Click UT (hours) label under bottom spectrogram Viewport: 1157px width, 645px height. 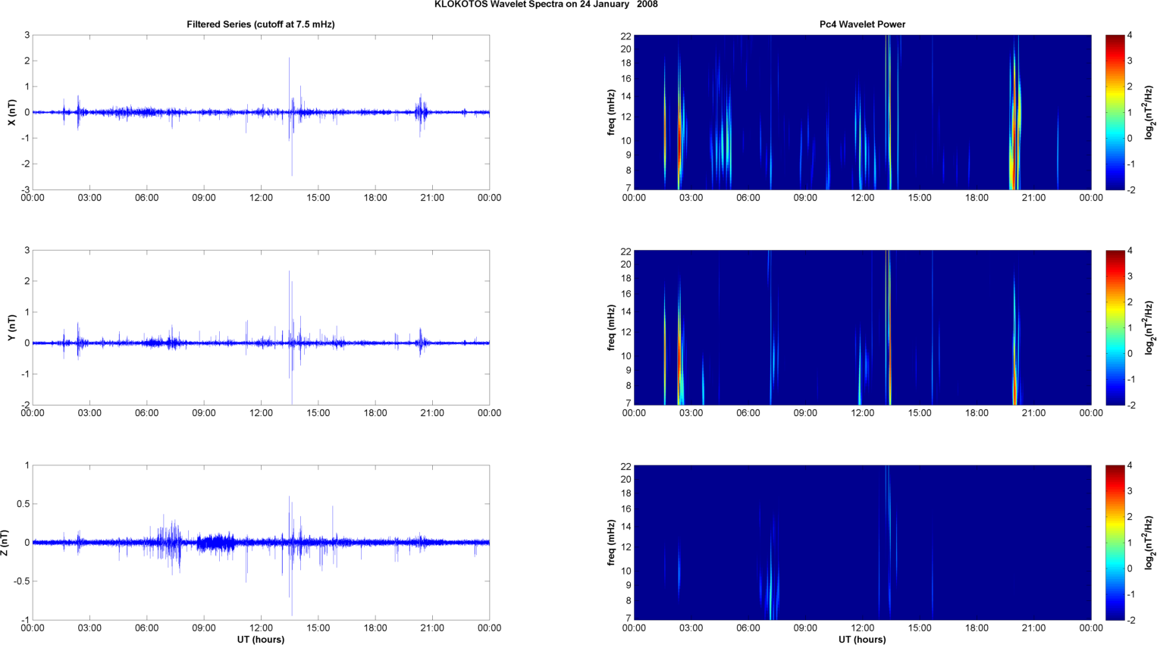[862, 640]
